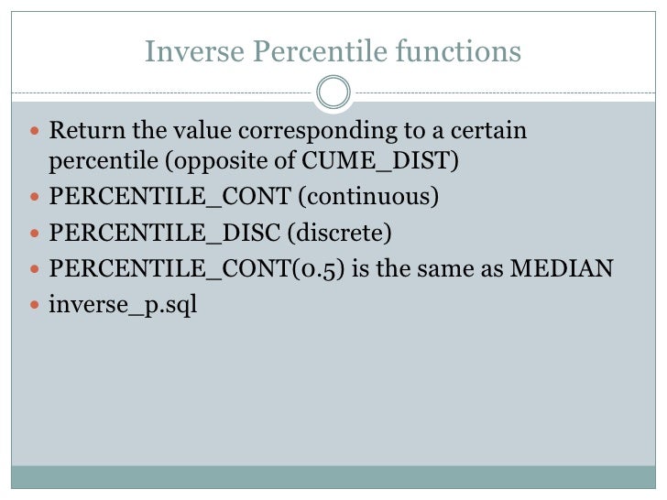Click the orange bullet before inverse_p.sql
The height and width of the screenshot is (500, 667).
pyautogui.click(x=35, y=305)
